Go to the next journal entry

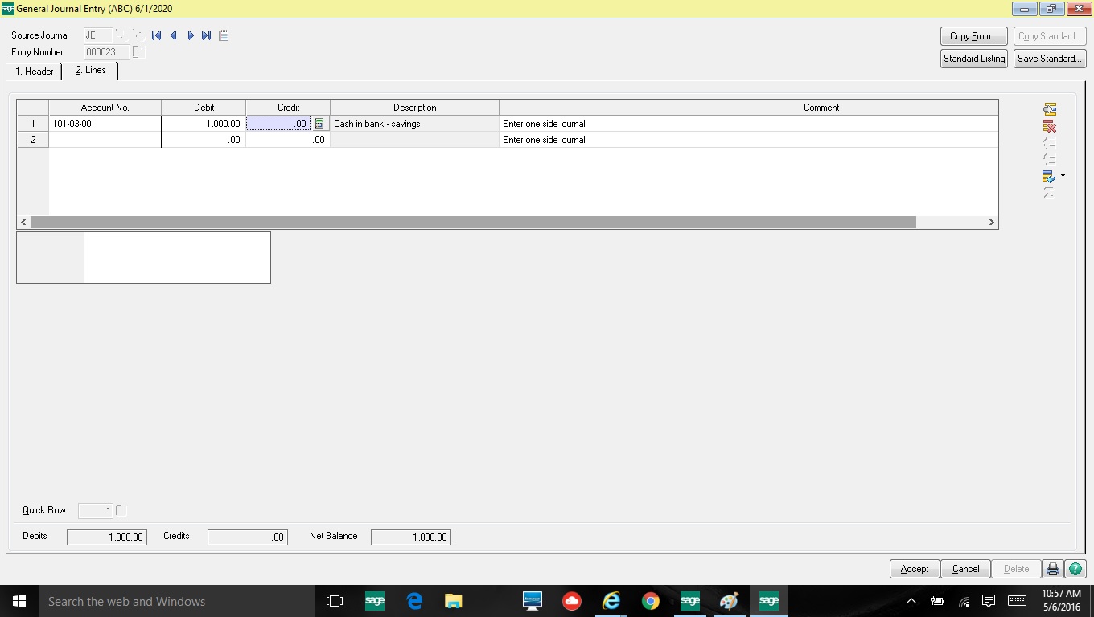(x=191, y=35)
